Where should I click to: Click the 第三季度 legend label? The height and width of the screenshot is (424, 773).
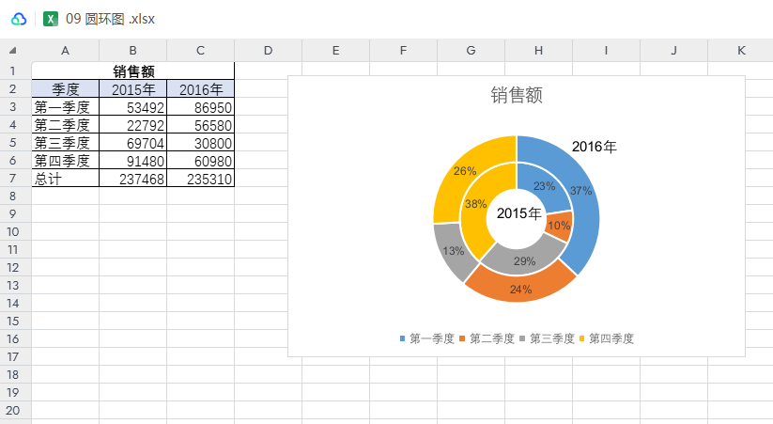(552, 338)
